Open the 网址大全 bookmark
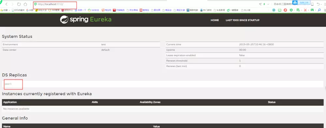This screenshot has width=326, height=128. click(x=41, y=10)
